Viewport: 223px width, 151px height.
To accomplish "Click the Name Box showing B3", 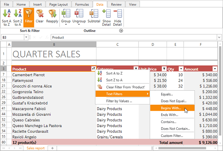I will click(x=13, y=37).
